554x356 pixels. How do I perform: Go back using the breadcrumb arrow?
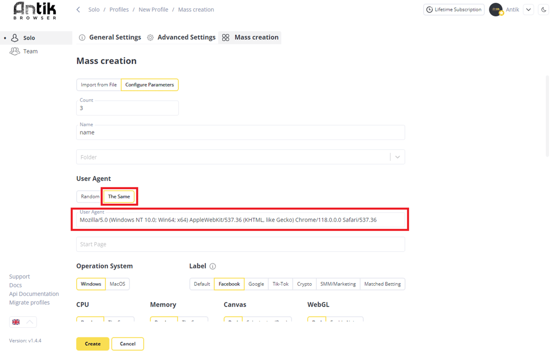[x=78, y=10]
